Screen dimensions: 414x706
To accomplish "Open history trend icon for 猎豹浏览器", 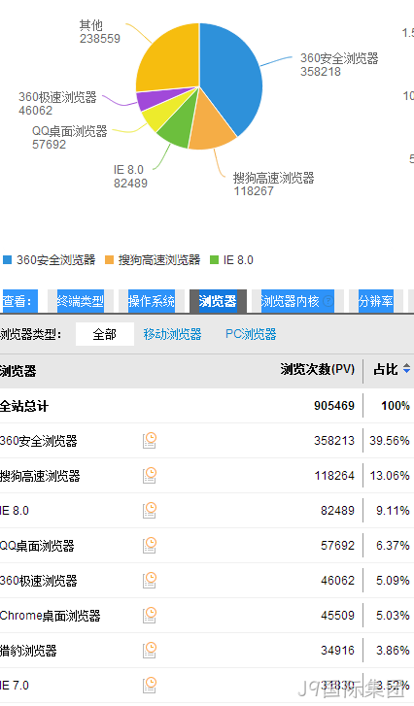I will click(x=150, y=651).
